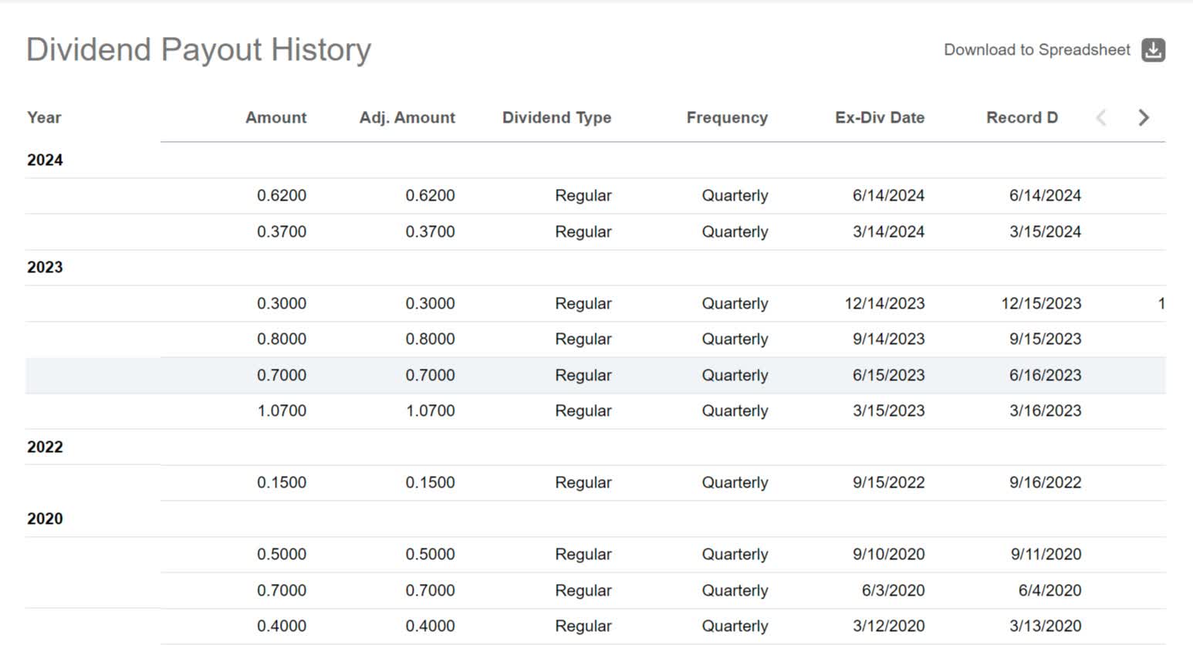Screen dimensions: 1193x645
Task: Show next columns with right chevron arrow
Action: (1144, 117)
